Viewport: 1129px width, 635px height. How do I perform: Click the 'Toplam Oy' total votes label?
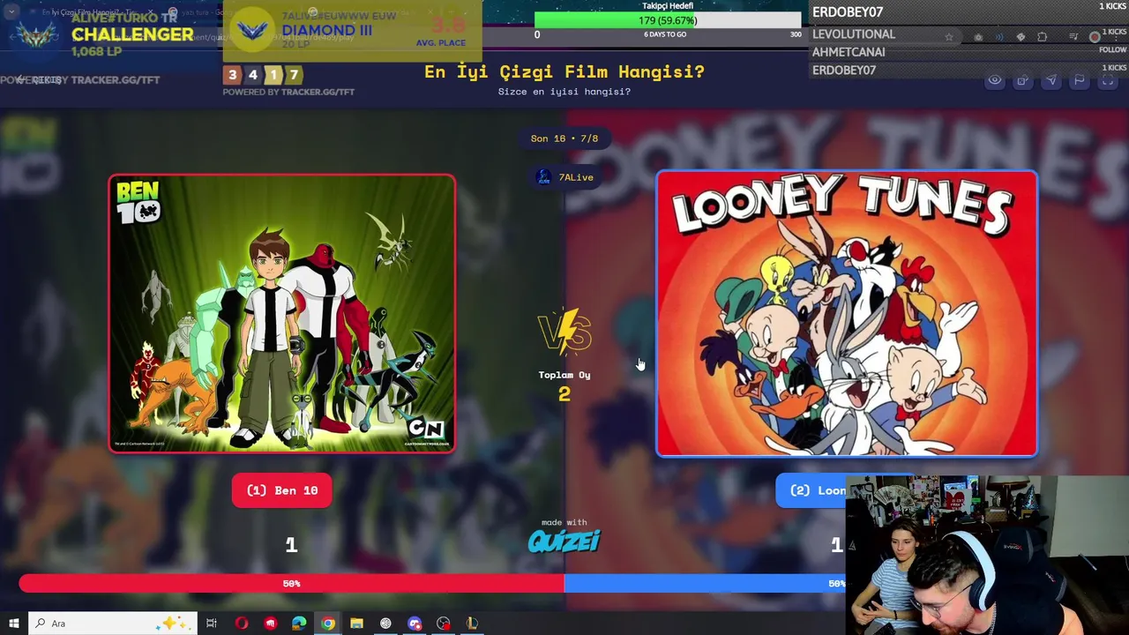pyautogui.click(x=564, y=375)
